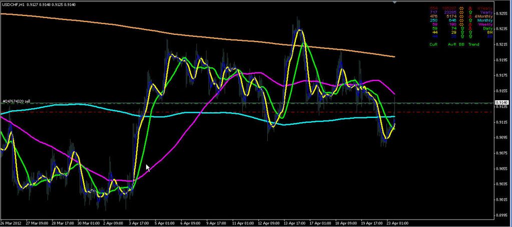Viewport: 512px width, 227px height.
Task: Click the Monthly row green trend up arrow
Action: pos(470,20)
